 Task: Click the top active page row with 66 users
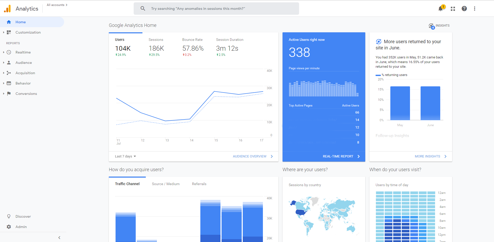click(x=324, y=112)
